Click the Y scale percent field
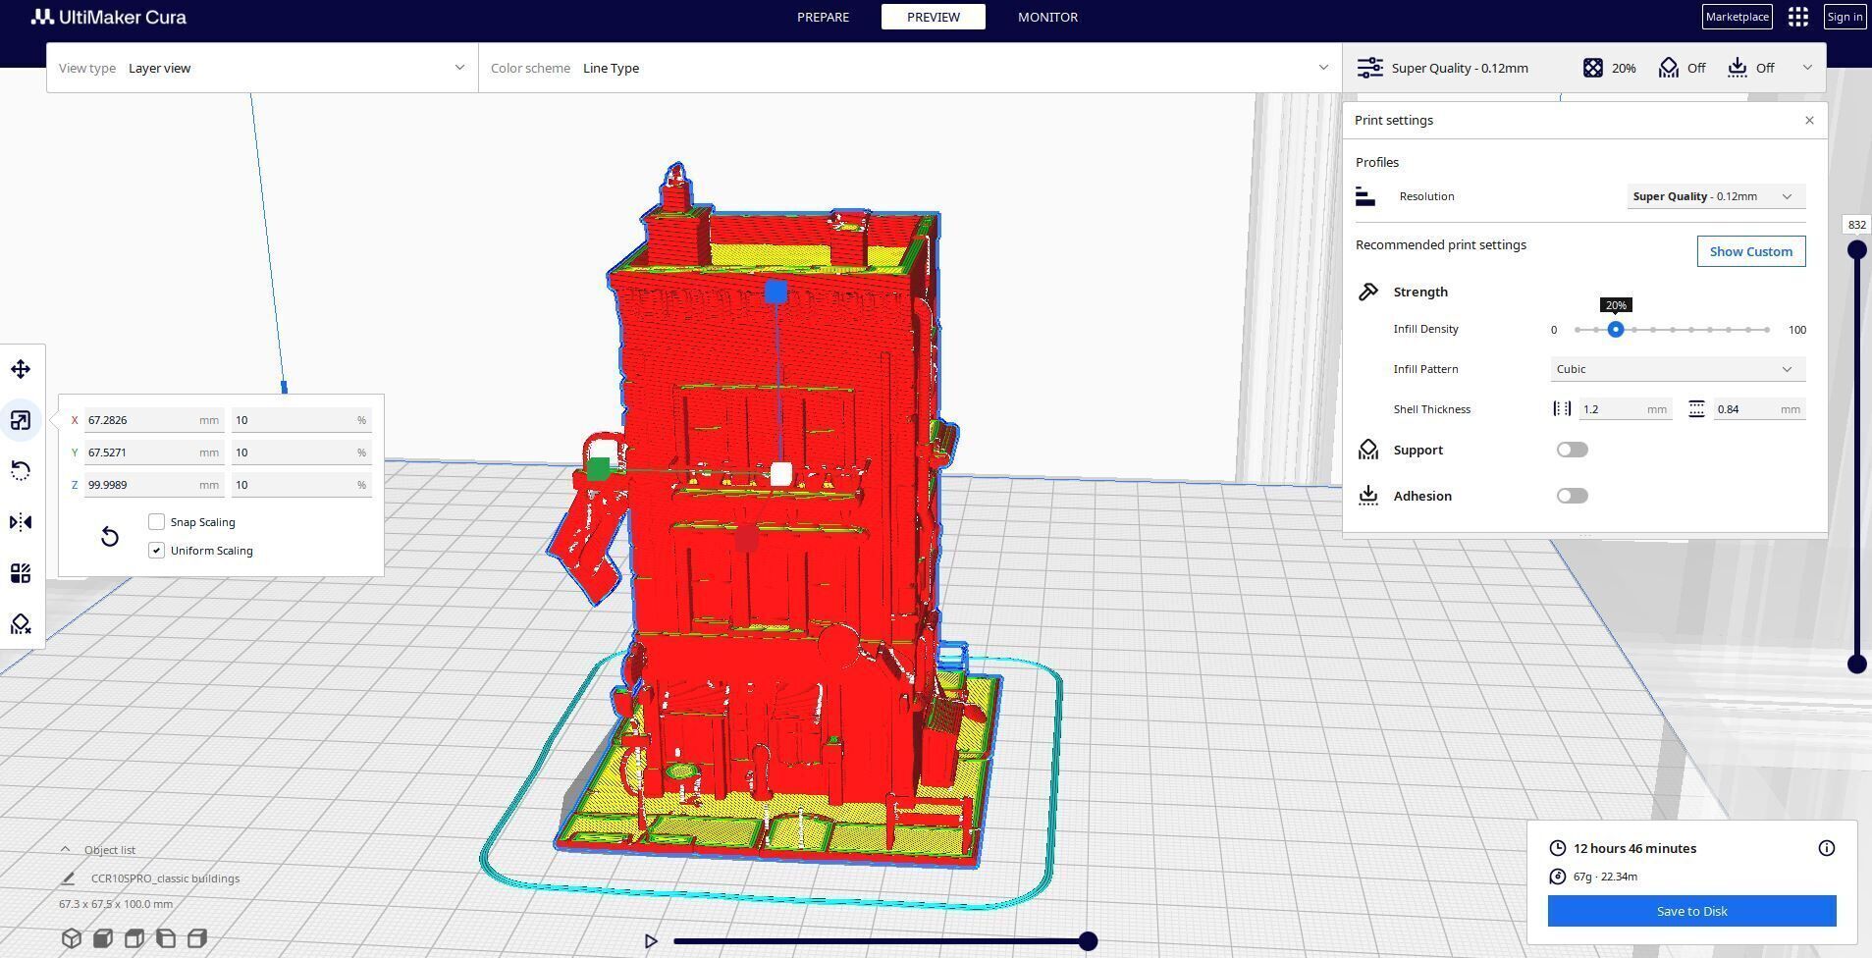 [301, 452]
